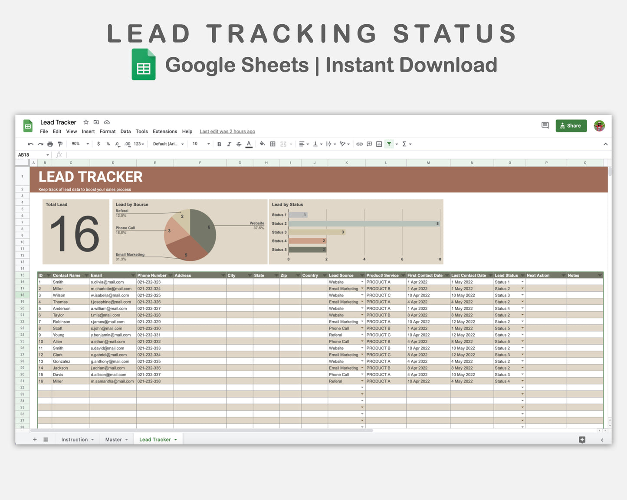627x500 pixels.
Task: Click the Share button
Action: click(x=571, y=126)
